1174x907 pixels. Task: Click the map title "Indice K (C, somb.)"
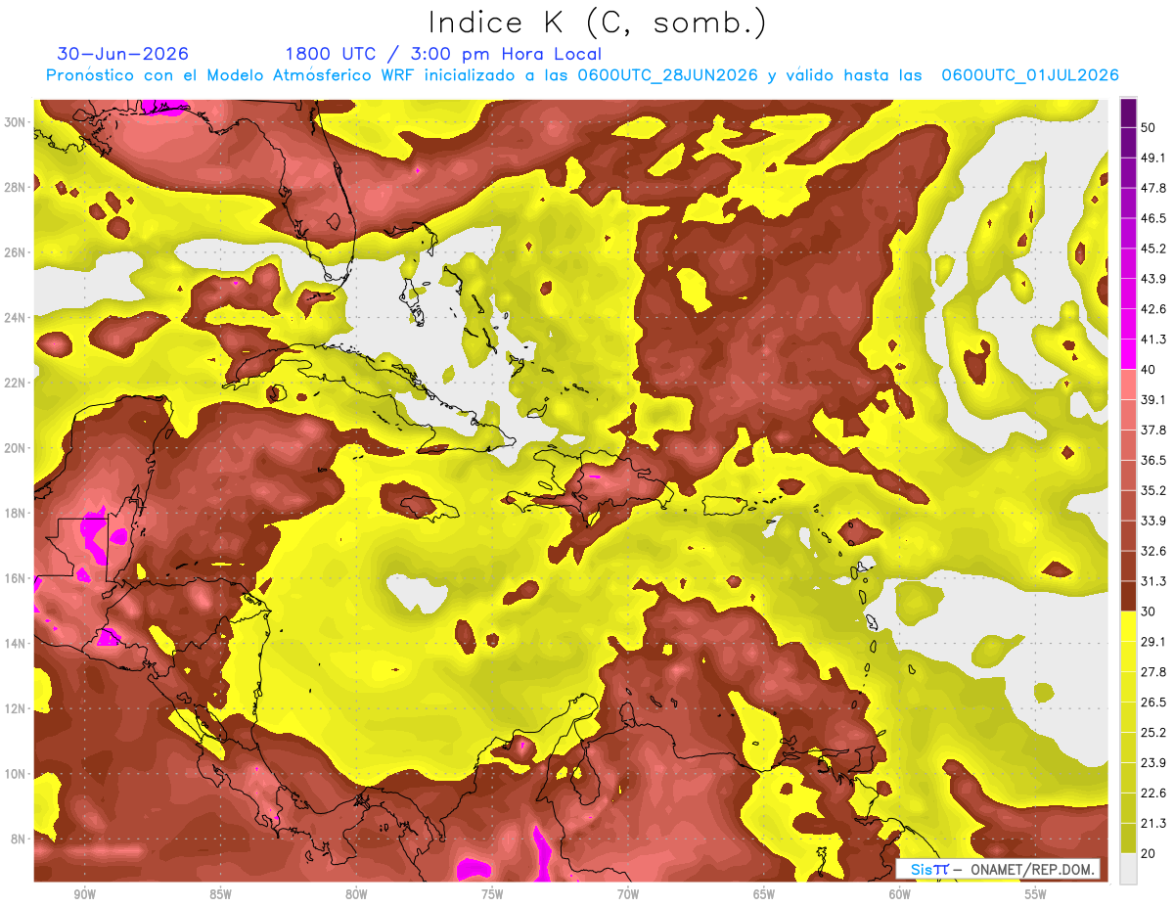[597, 23]
